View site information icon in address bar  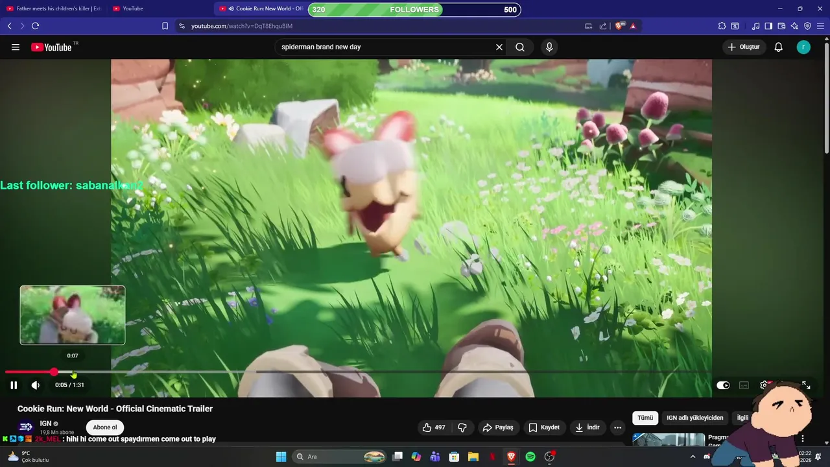coord(182,26)
